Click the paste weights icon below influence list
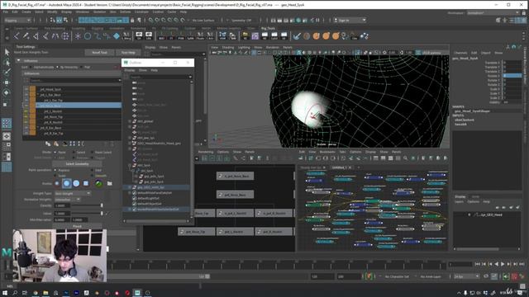Screen dimensions: 529x297 pyautogui.click(x=56, y=144)
